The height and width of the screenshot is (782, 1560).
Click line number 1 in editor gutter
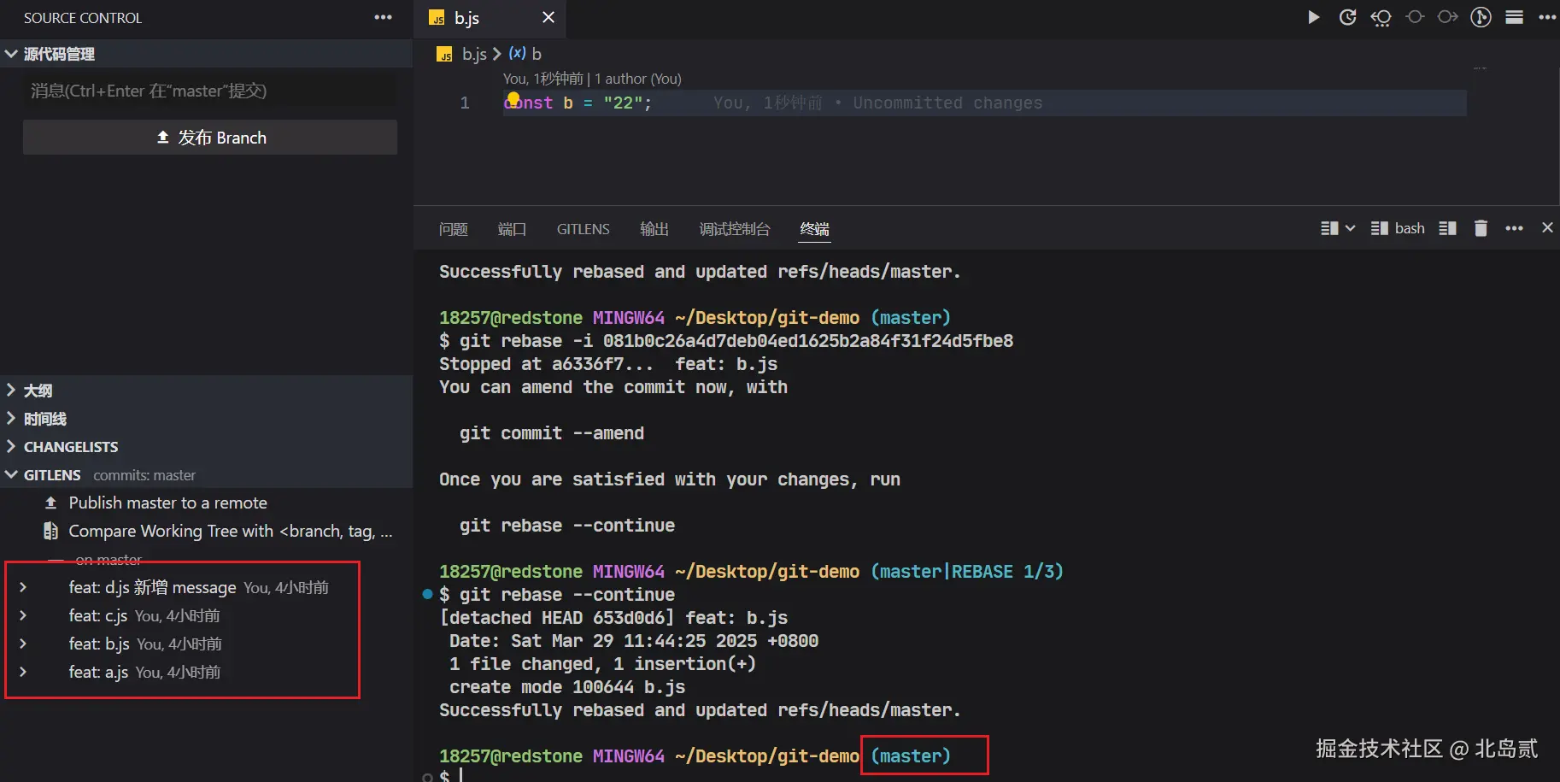(x=465, y=103)
